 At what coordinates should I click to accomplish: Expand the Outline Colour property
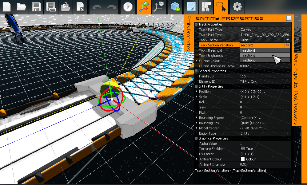click(197, 61)
